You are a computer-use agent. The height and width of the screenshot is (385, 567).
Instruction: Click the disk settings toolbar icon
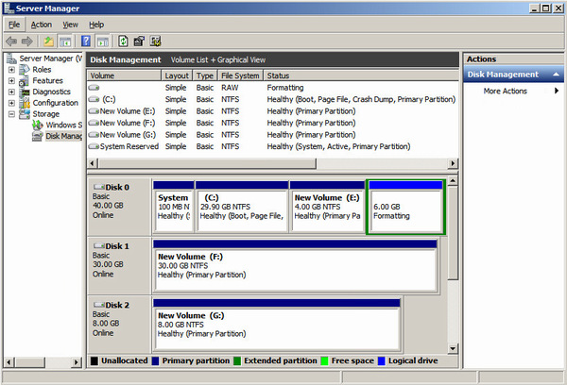point(156,42)
